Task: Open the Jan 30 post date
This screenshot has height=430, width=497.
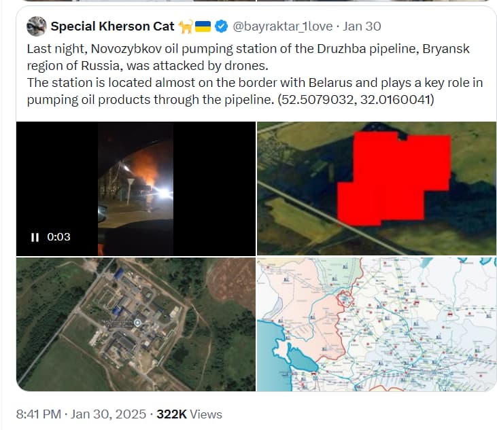Action: [x=362, y=26]
